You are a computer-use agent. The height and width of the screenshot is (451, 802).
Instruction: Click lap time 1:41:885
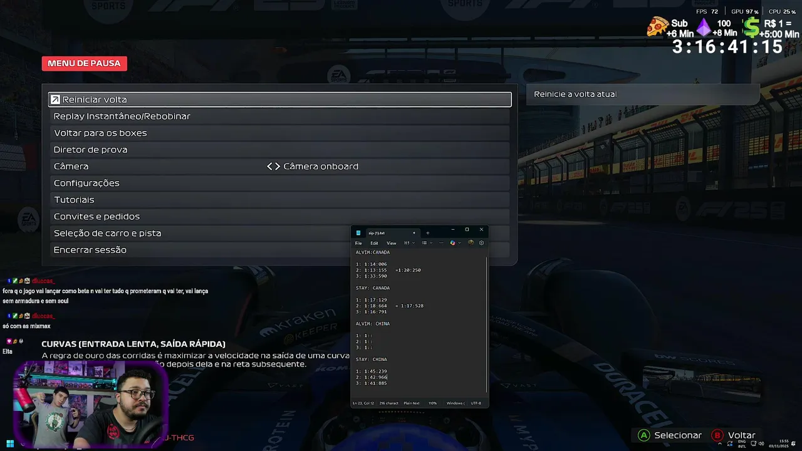point(375,383)
